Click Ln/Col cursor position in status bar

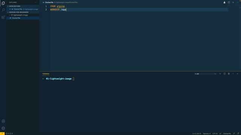pyautogui.click(x=197, y=133)
